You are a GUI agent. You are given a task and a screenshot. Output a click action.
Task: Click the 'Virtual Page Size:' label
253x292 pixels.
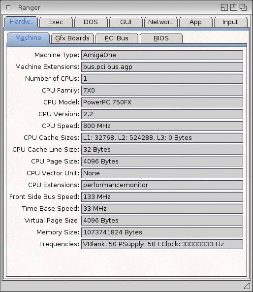52,221
